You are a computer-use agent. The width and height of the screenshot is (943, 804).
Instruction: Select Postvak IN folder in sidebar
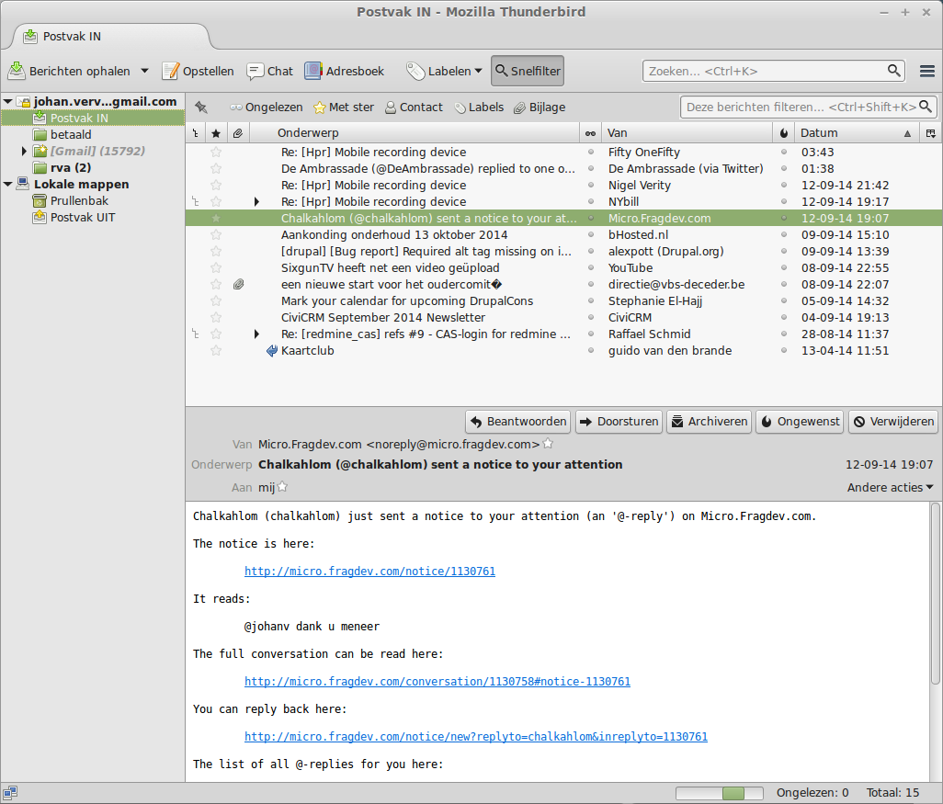click(93, 118)
